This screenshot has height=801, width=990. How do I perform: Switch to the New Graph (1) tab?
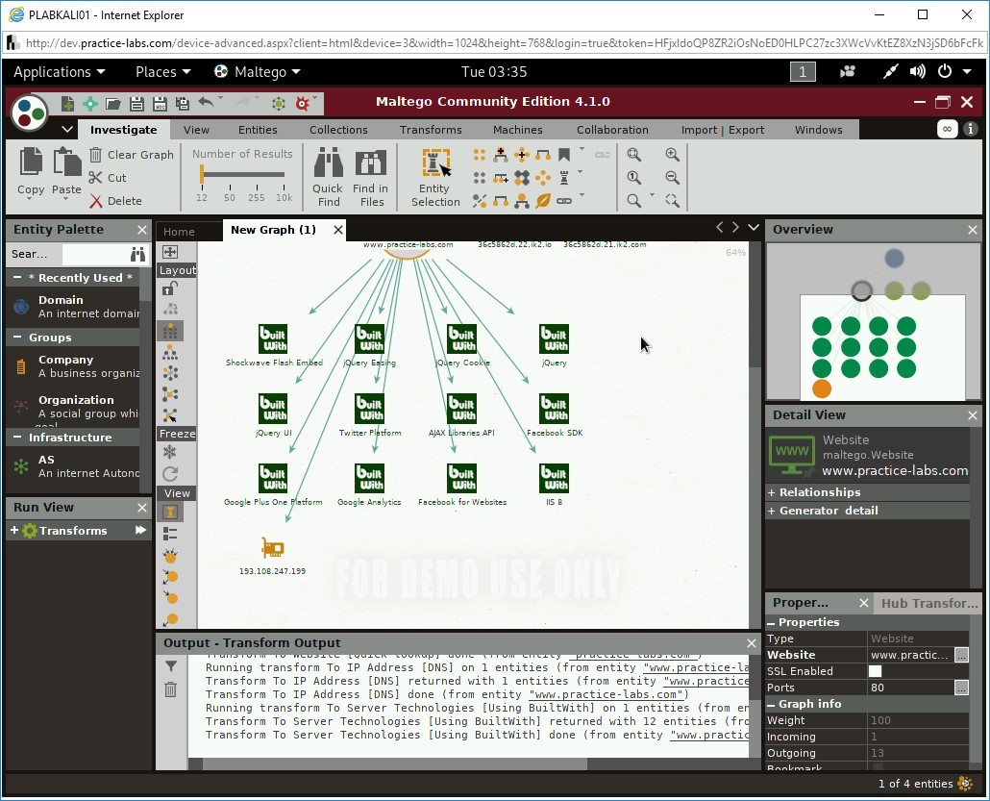pyautogui.click(x=273, y=230)
